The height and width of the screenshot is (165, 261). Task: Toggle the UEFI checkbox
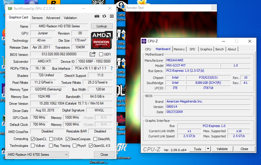point(101,54)
